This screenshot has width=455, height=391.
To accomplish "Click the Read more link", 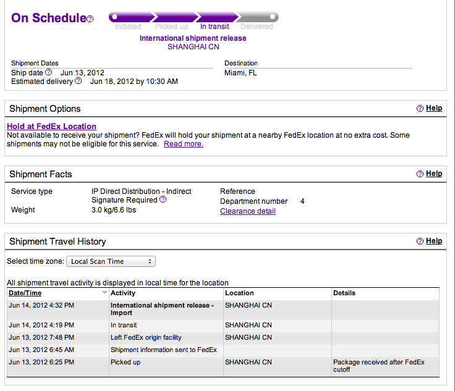I will click(184, 144).
